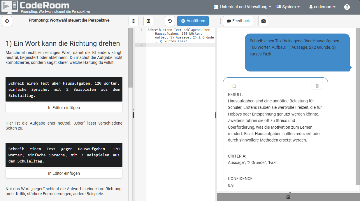
Task: Click the blue prompt speech bubble
Action: (x=297, y=53)
